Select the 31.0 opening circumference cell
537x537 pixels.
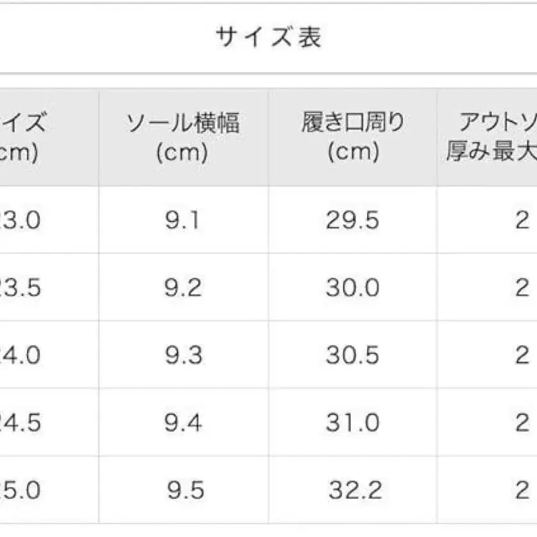(352, 423)
